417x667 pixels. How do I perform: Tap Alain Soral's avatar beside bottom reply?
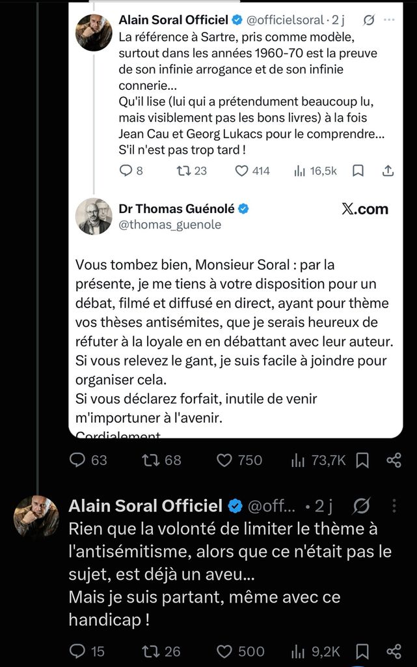(x=36, y=517)
